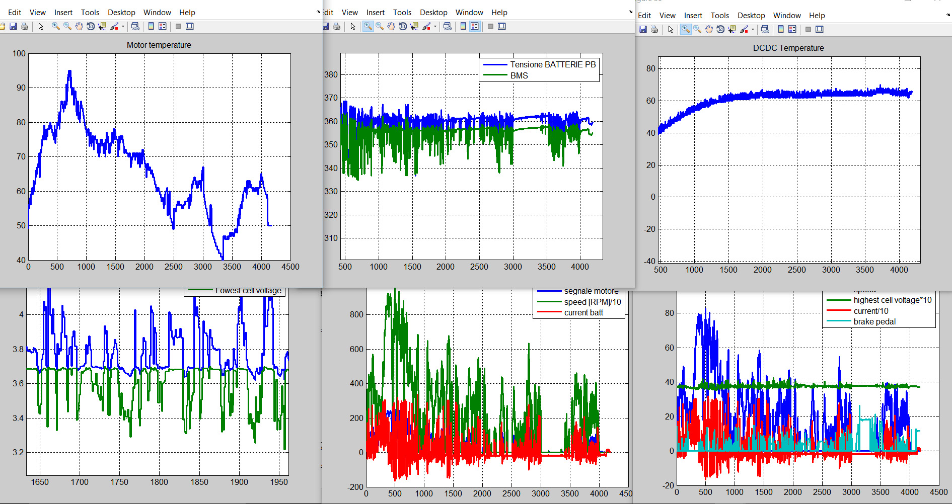Select Rotate 3D in DCDC Temperature window
The width and height of the screenshot is (952, 504).
click(720, 30)
